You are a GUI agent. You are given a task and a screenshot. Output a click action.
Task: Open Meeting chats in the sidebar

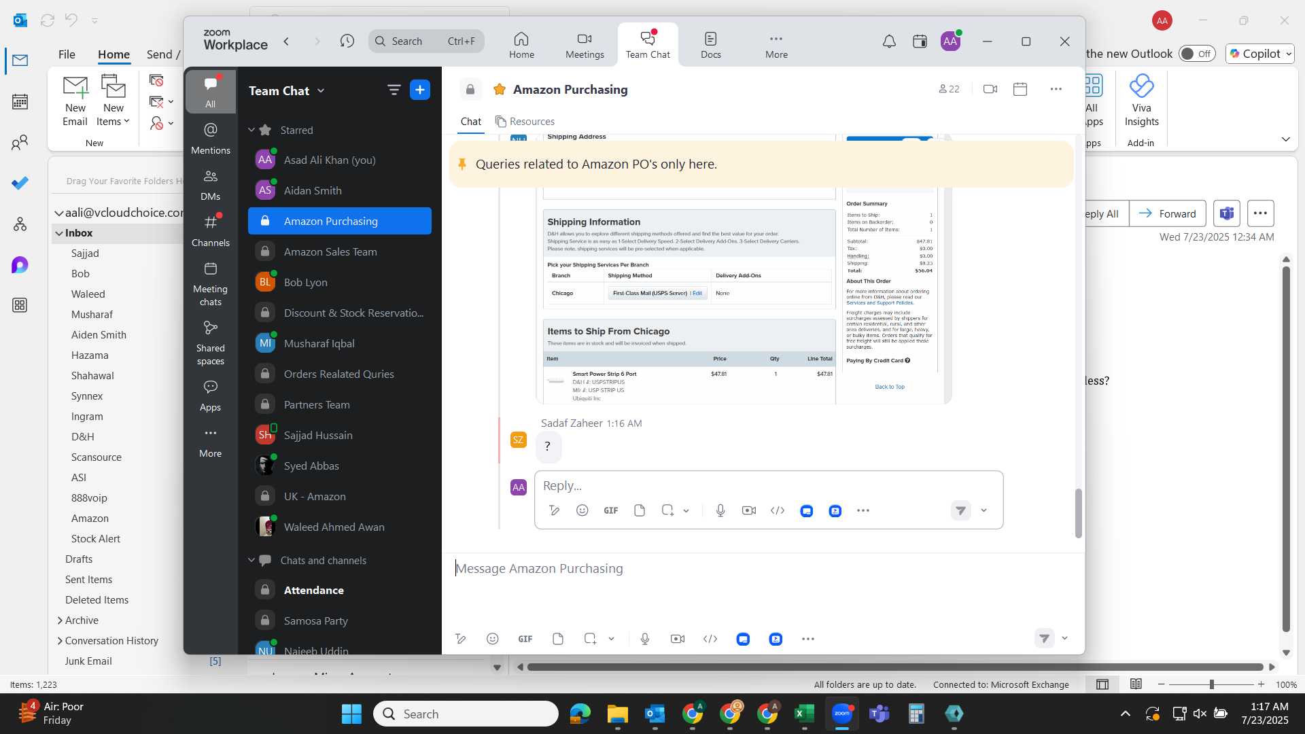coord(211,284)
